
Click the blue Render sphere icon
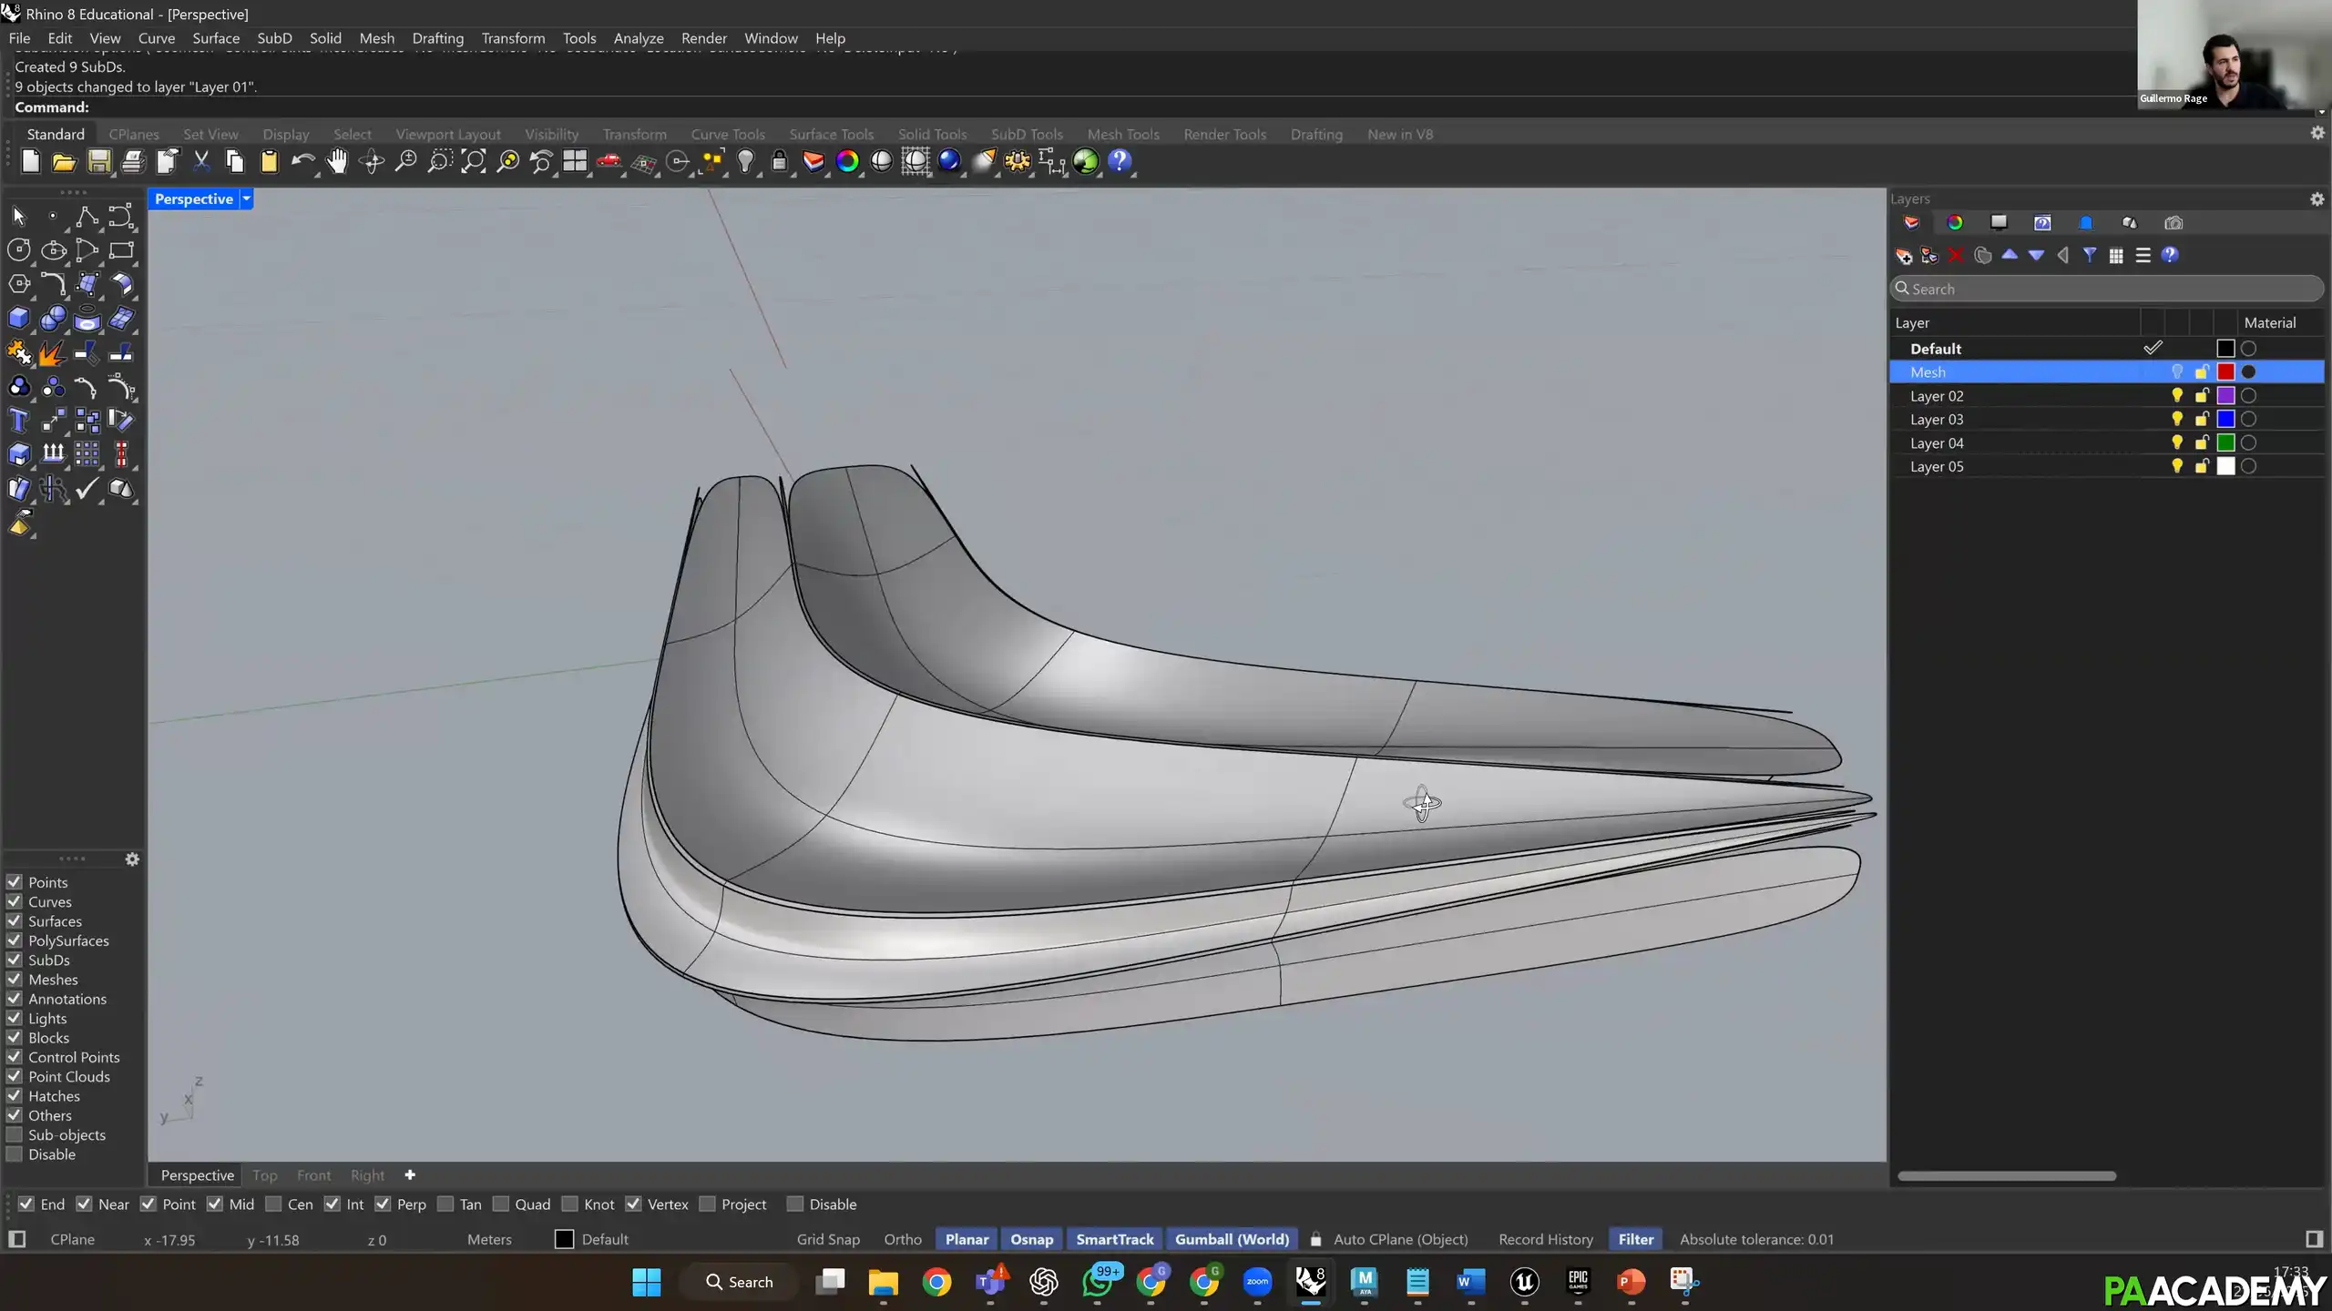tap(949, 162)
